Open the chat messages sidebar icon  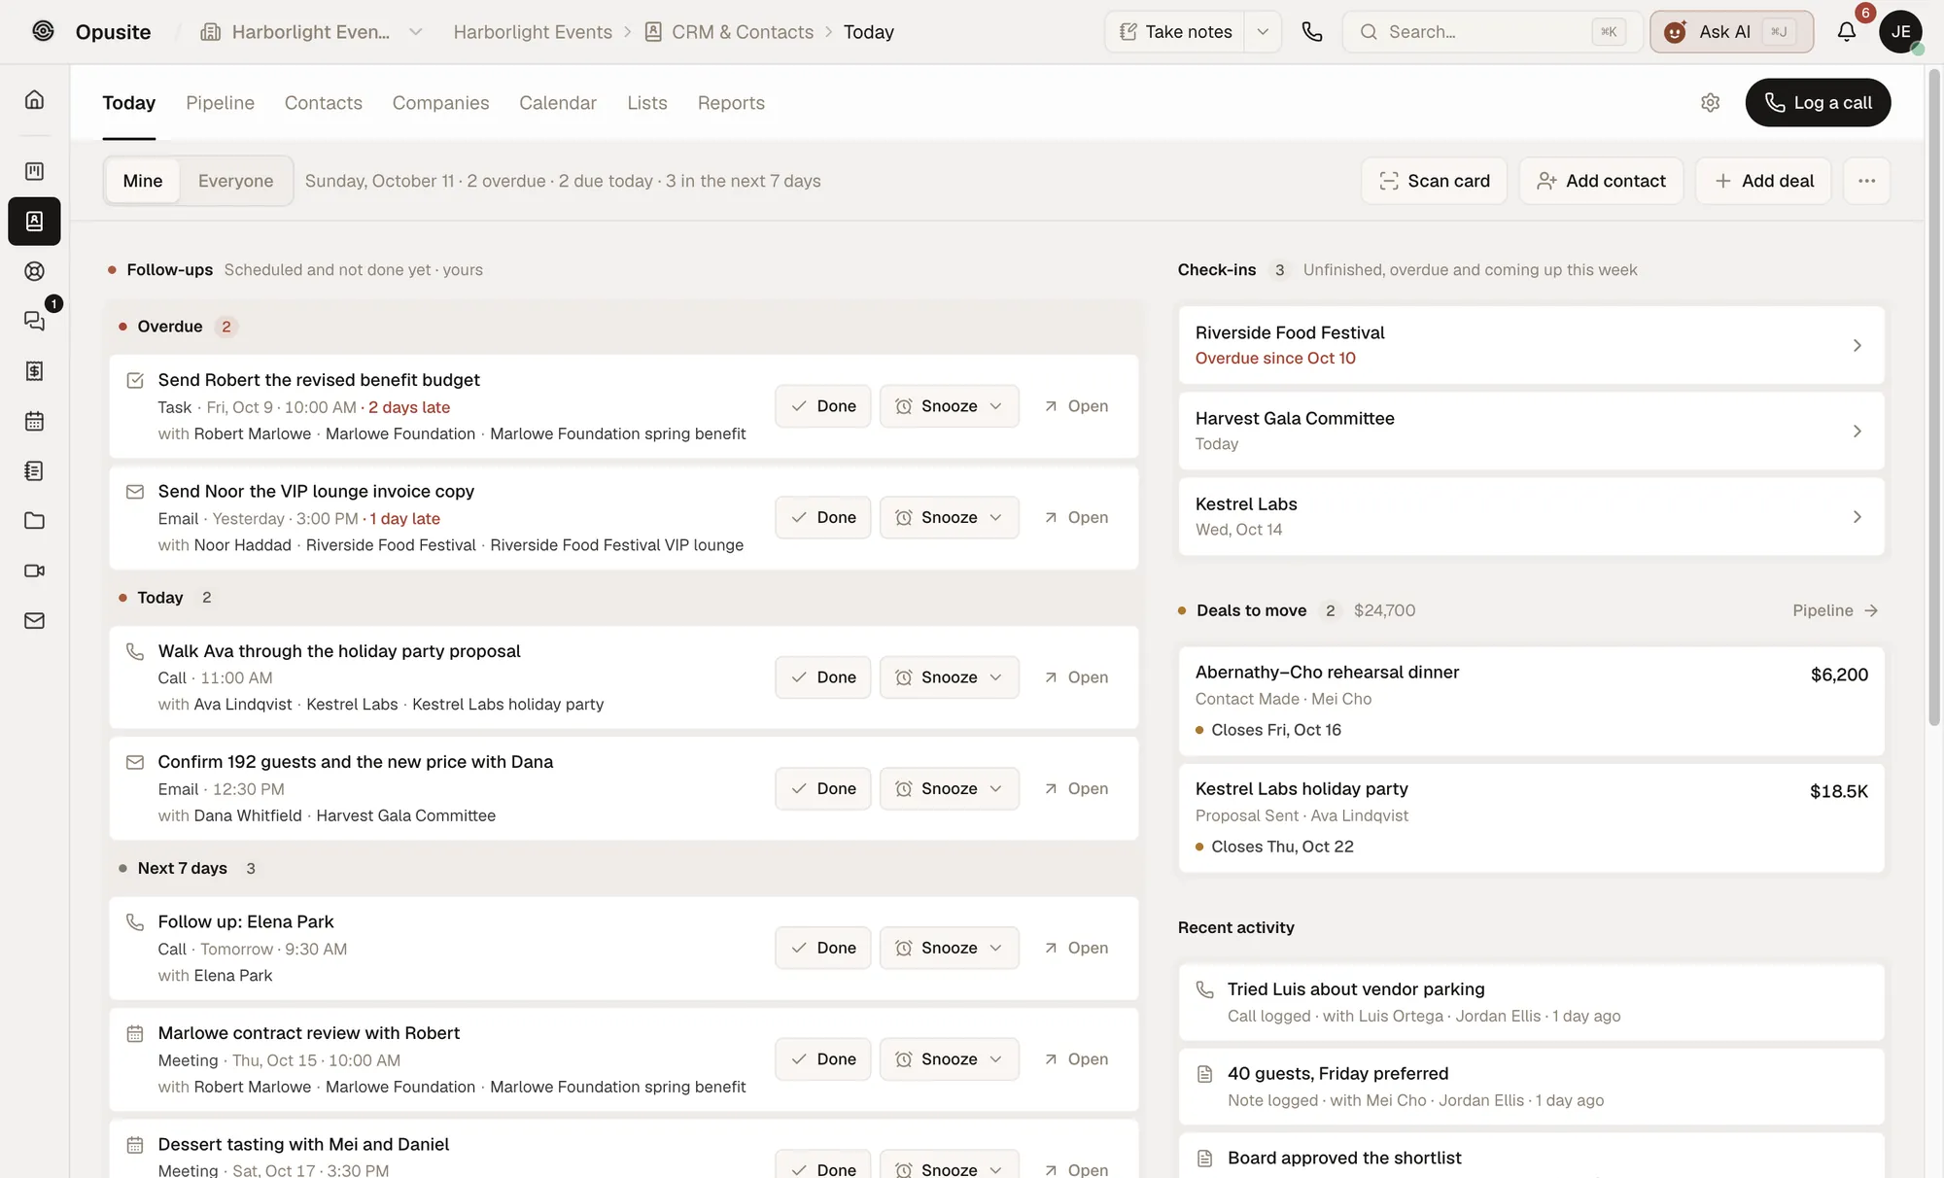pyautogui.click(x=34, y=321)
